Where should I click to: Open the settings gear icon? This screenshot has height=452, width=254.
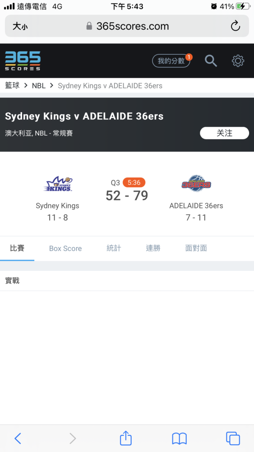(x=238, y=61)
